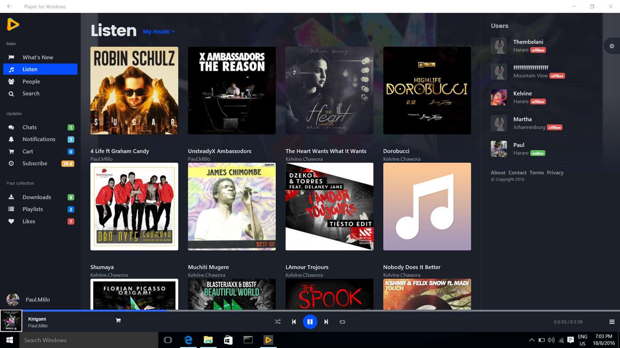This screenshot has width=620, height=348.
Task: Open the player queue menu icon
Action: tap(612, 322)
